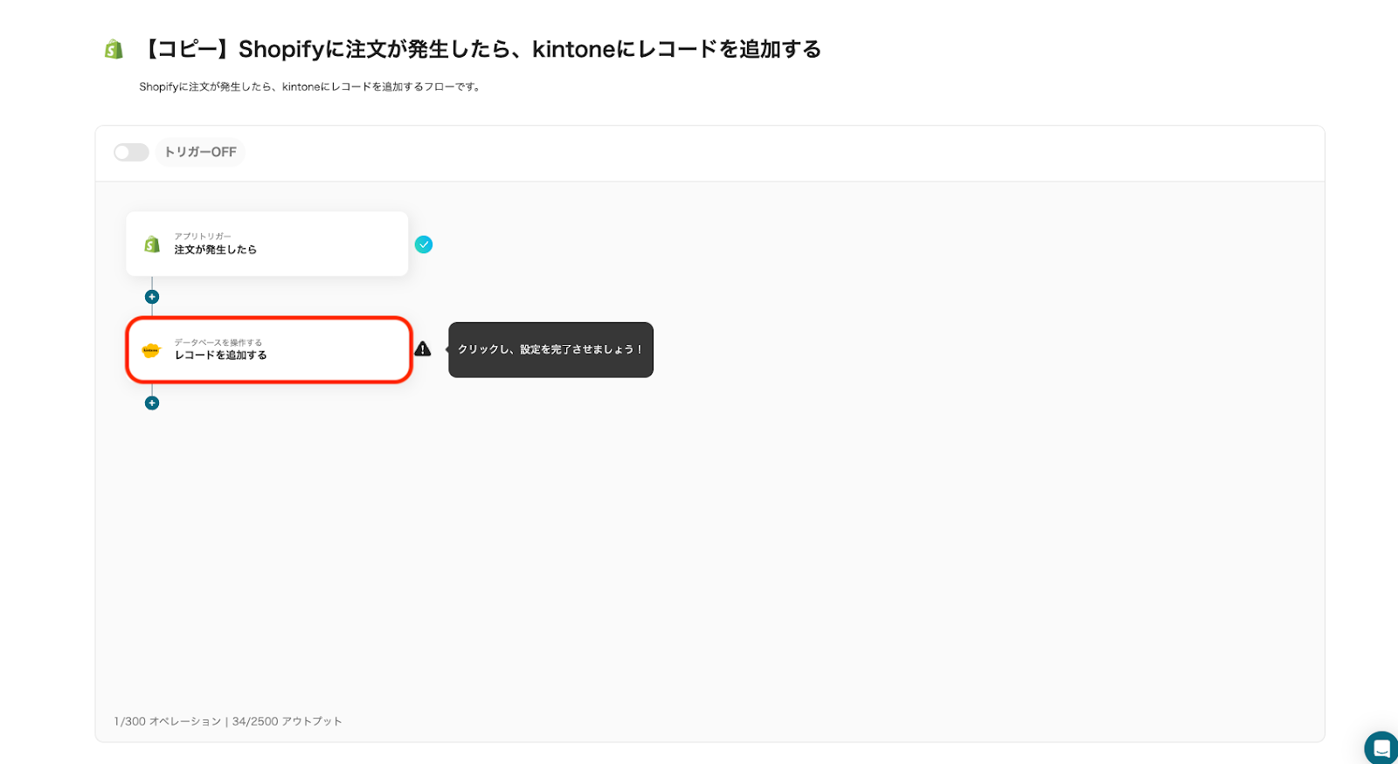Image resolution: width=1398 pixels, height=764 pixels.
Task: Click the アプリトリガー label in the Shopify card
Action: pos(203,237)
